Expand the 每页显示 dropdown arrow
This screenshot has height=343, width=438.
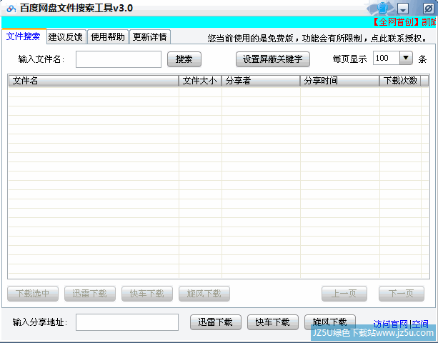406,58
